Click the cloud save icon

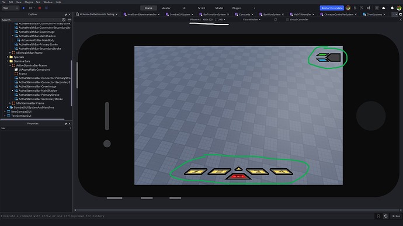pyautogui.click(x=384, y=8)
